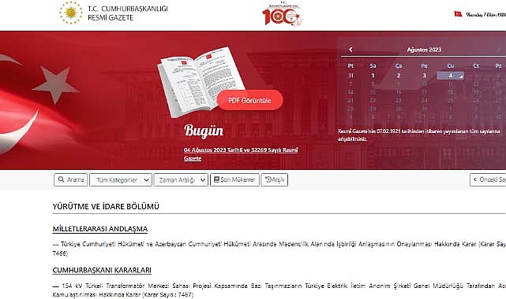Click the Bugün heading text

point(204,131)
